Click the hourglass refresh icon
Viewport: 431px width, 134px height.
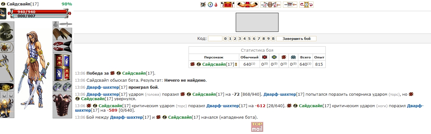tap(306, 5)
